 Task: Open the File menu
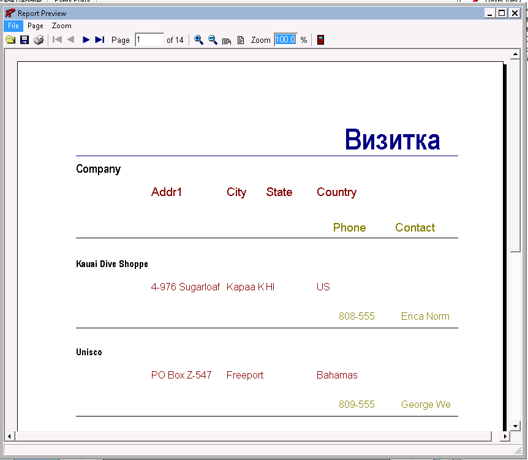click(x=13, y=26)
